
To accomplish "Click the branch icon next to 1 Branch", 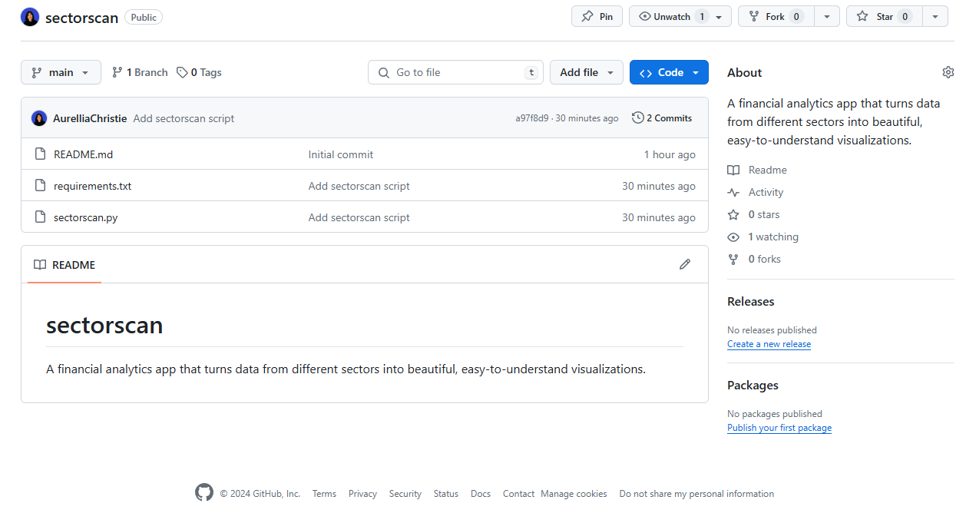I will pos(117,72).
